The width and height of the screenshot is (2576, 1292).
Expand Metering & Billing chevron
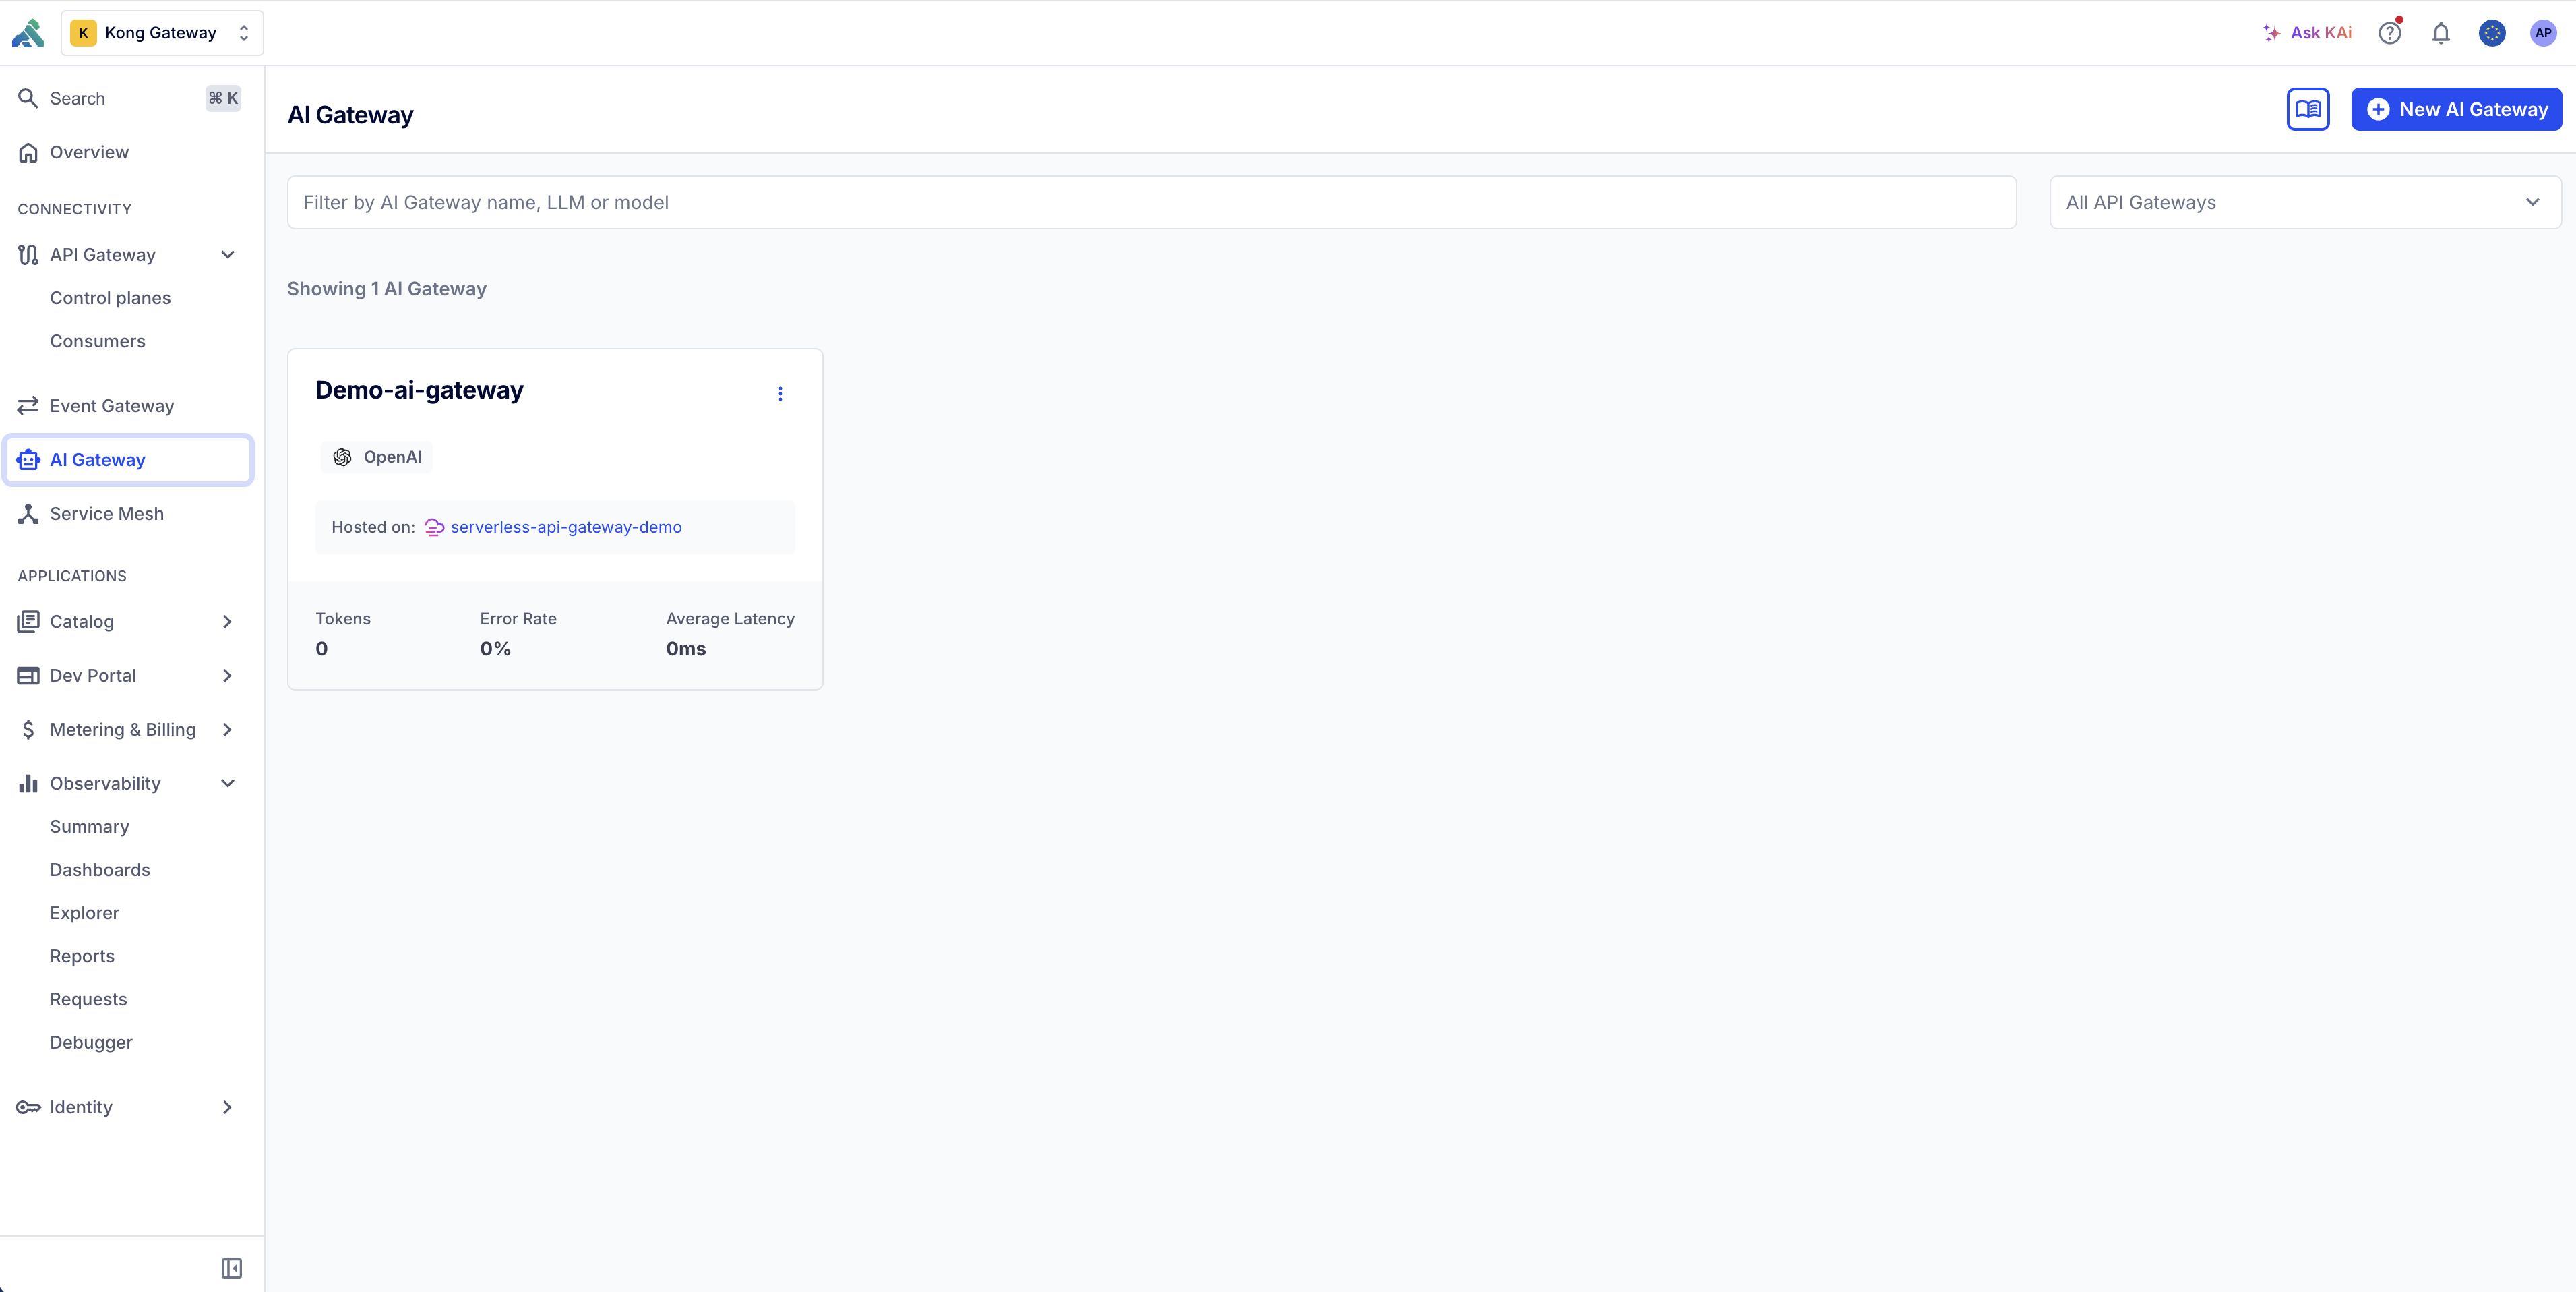coord(228,730)
